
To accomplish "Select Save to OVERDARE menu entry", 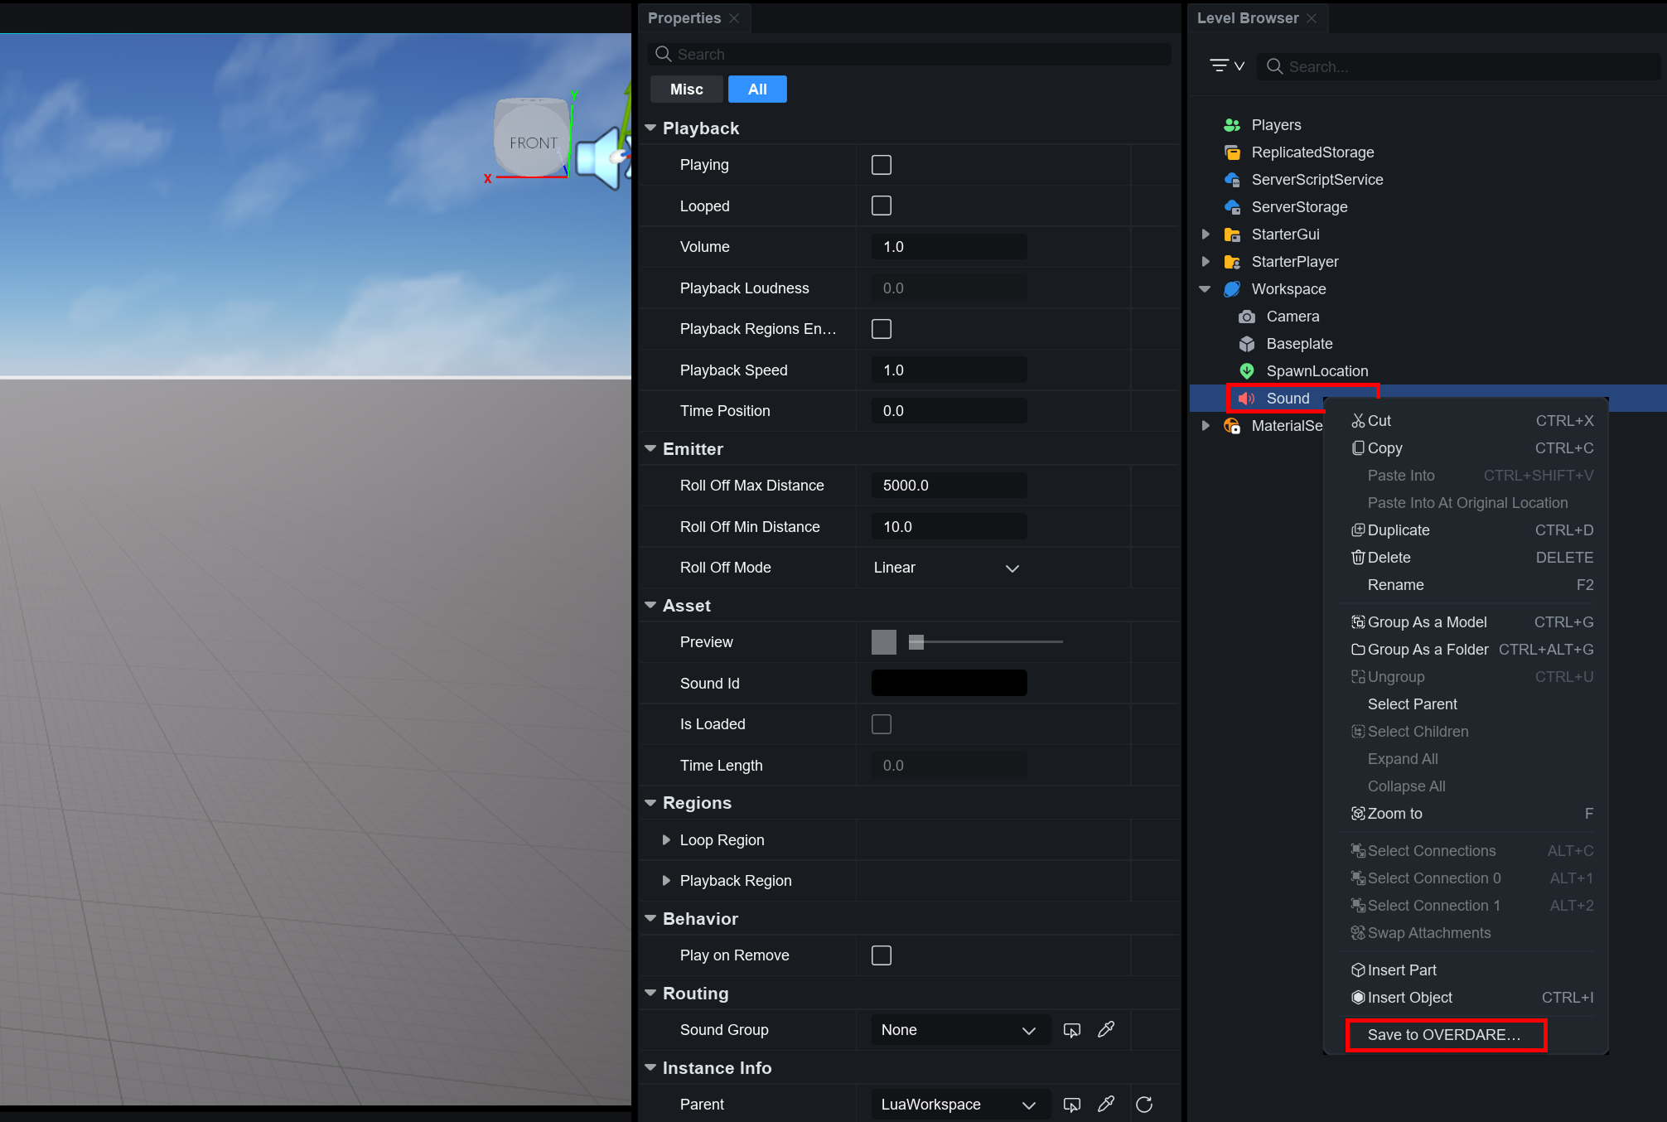I will 1444,1035.
